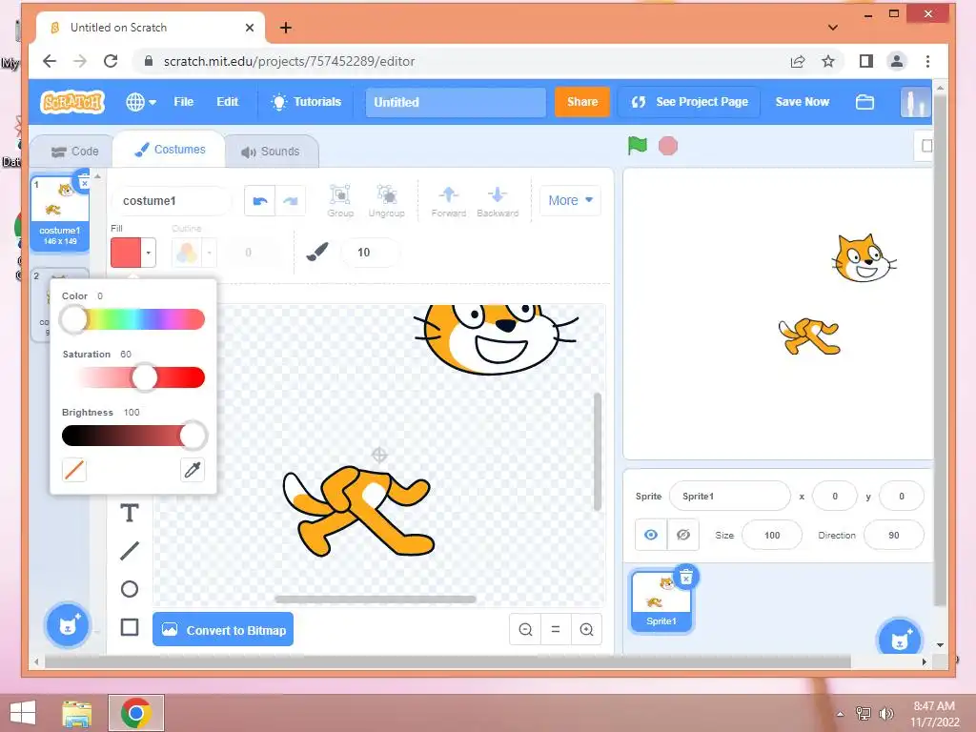Go back in browser history
Screen dimensions: 976x732
coord(50,61)
